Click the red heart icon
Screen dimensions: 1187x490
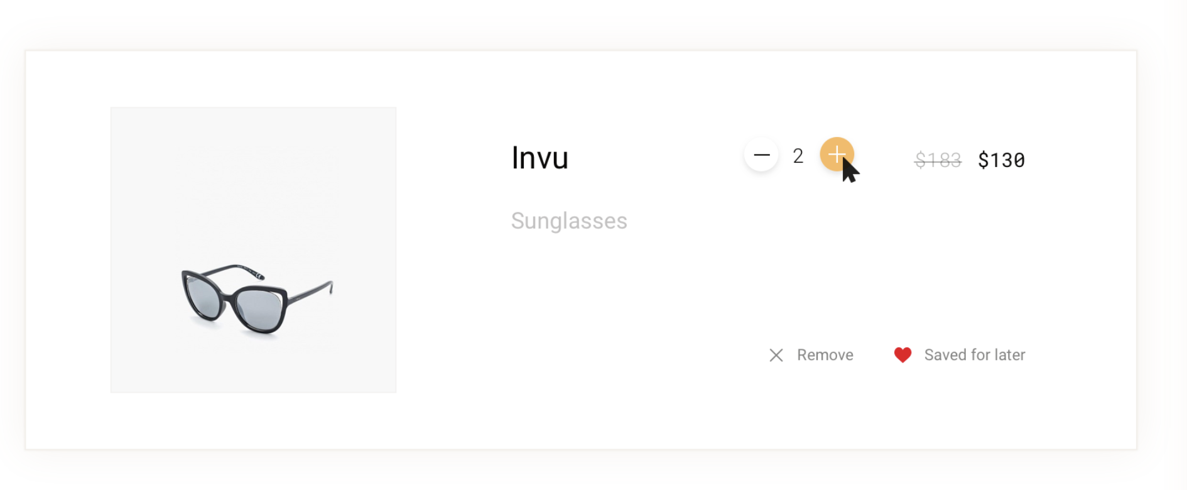(902, 355)
